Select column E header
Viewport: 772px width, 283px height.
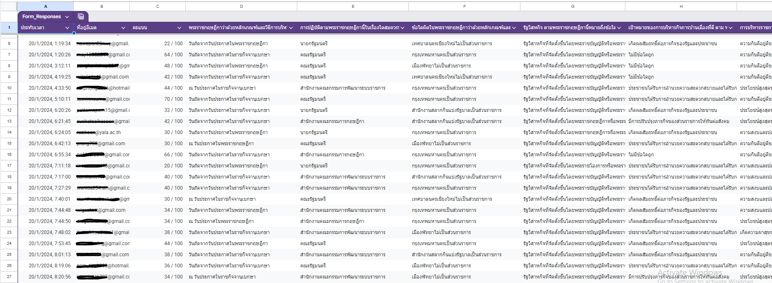pyautogui.click(x=353, y=6)
